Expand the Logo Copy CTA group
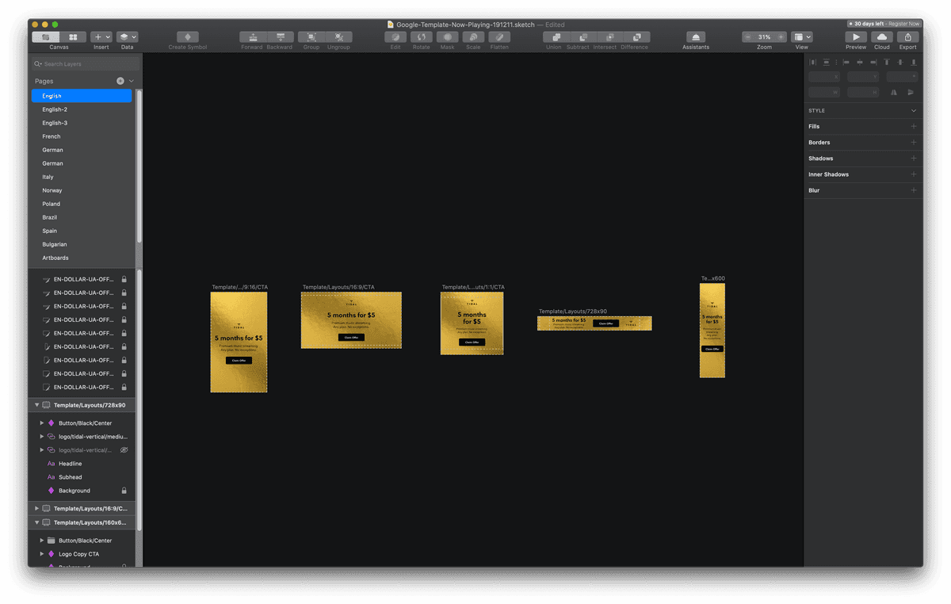 42,554
